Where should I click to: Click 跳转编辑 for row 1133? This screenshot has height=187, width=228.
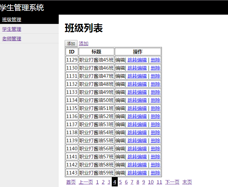(x=137, y=92)
